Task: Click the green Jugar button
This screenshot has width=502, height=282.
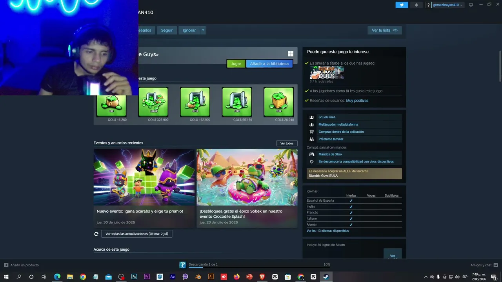Action: click(236, 63)
